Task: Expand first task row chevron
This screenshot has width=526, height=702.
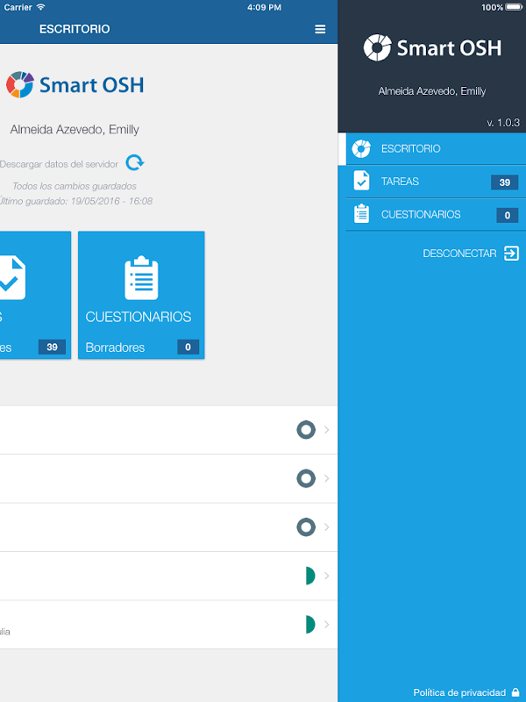Action: pos(326,430)
